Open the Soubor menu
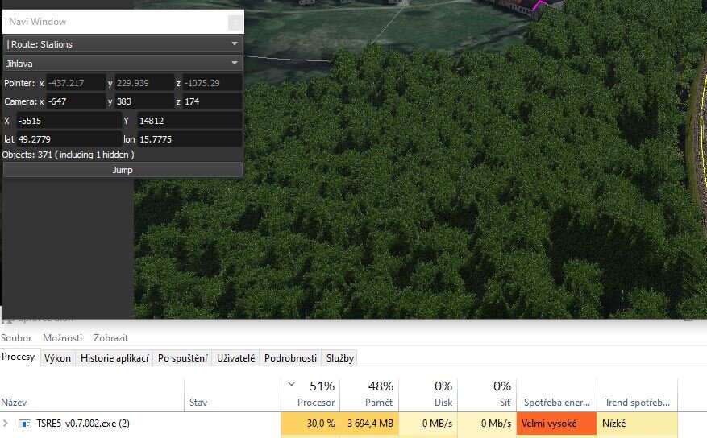 click(x=16, y=338)
